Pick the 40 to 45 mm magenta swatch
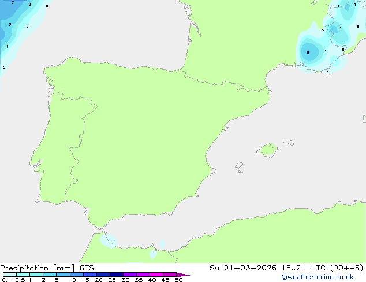The height and width of the screenshot is (282, 366). tap(156, 275)
